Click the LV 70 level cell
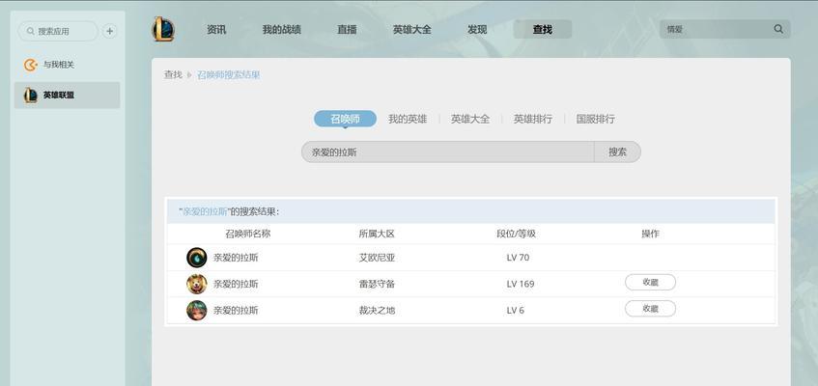This screenshot has width=818, height=386. [518, 258]
